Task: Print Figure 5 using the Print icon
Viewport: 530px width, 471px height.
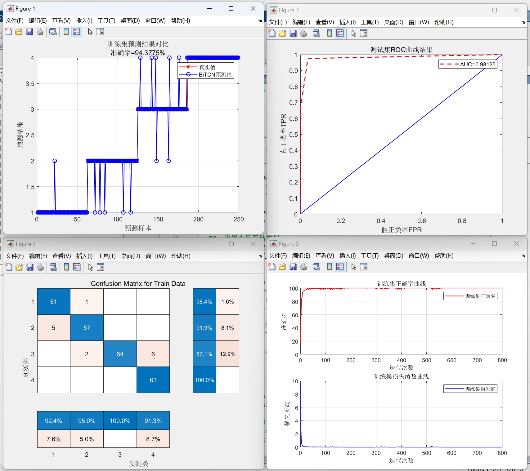Action: click(303, 267)
